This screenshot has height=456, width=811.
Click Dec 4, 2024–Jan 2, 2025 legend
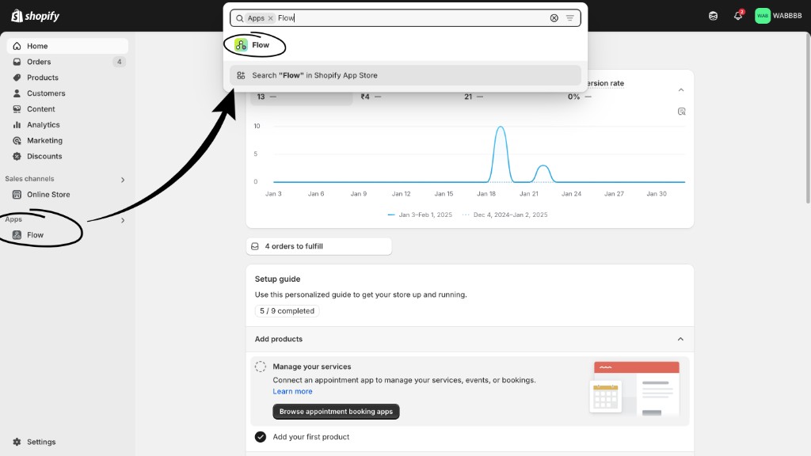[x=504, y=215]
